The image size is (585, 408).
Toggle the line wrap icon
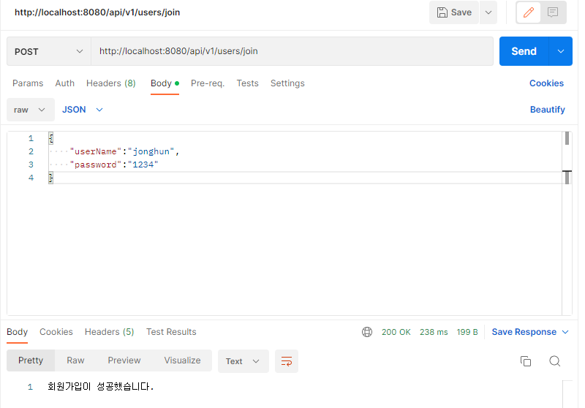287,361
